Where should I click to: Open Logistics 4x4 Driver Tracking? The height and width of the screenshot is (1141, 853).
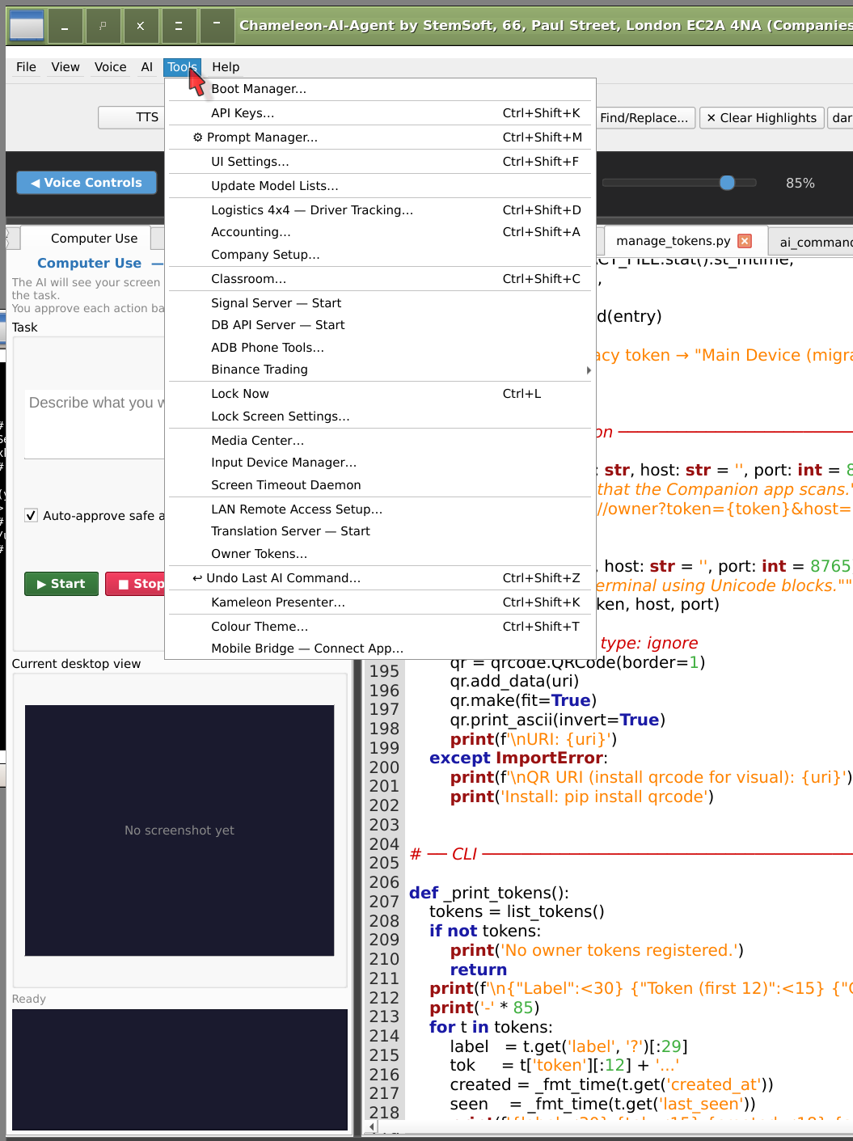(x=380, y=210)
